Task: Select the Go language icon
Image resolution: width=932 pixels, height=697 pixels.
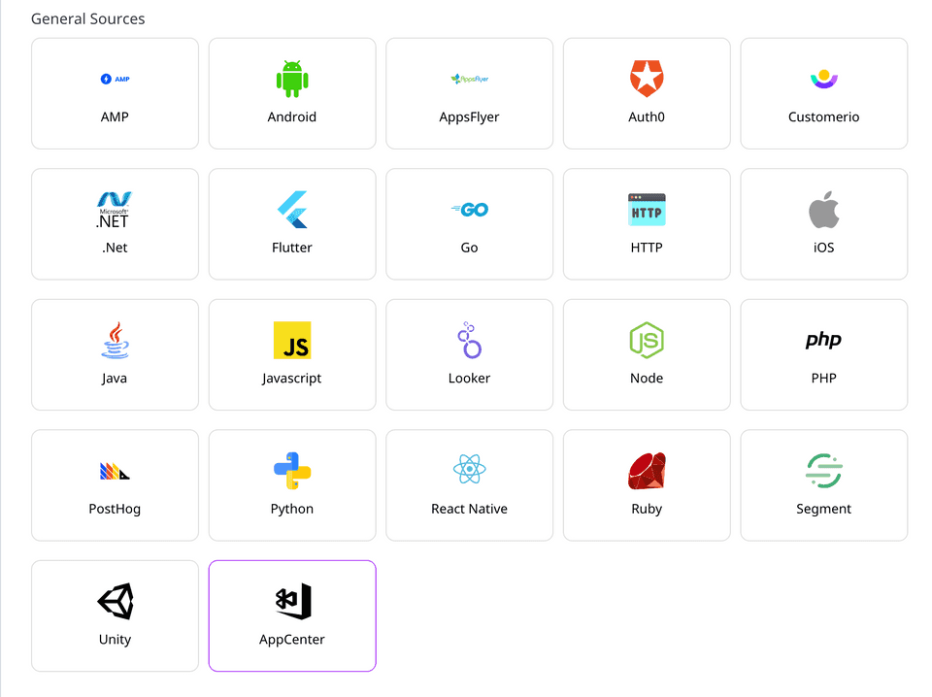Action: [x=469, y=209]
